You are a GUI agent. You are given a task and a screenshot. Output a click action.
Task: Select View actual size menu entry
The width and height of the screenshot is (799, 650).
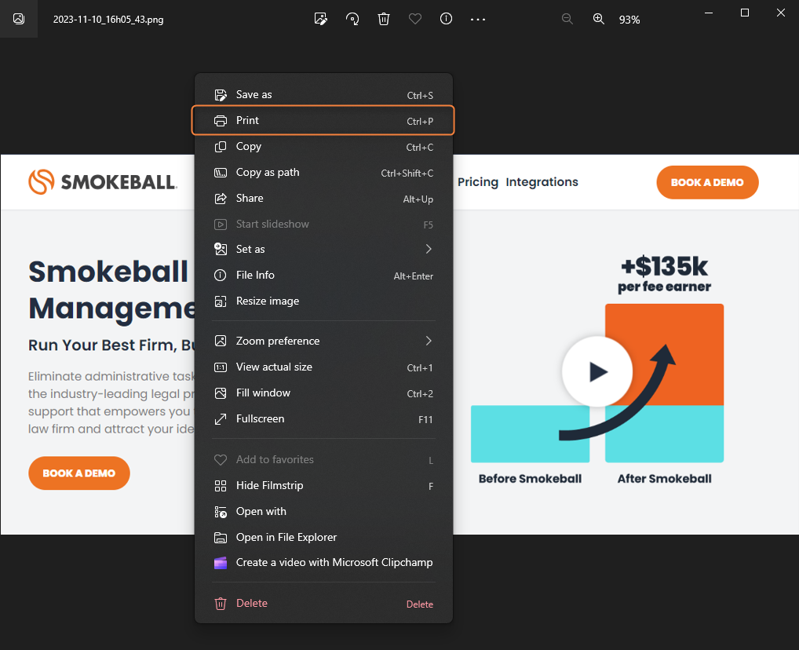(x=323, y=367)
